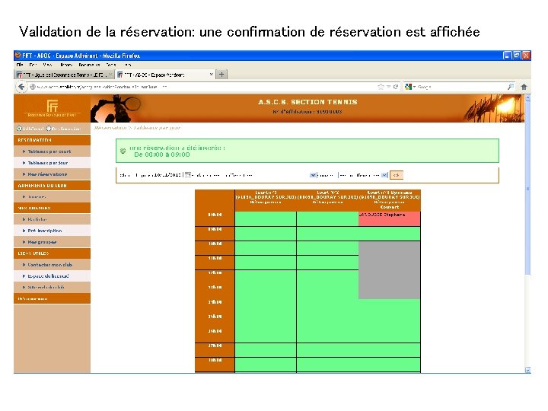Go back with the Firefox back arrow
This screenshot has width=548, height=411.
[21, 87]
